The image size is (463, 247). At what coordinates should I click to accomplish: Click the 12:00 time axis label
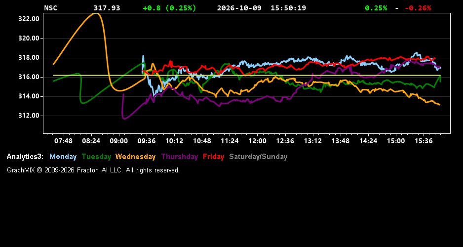point(257,141)
